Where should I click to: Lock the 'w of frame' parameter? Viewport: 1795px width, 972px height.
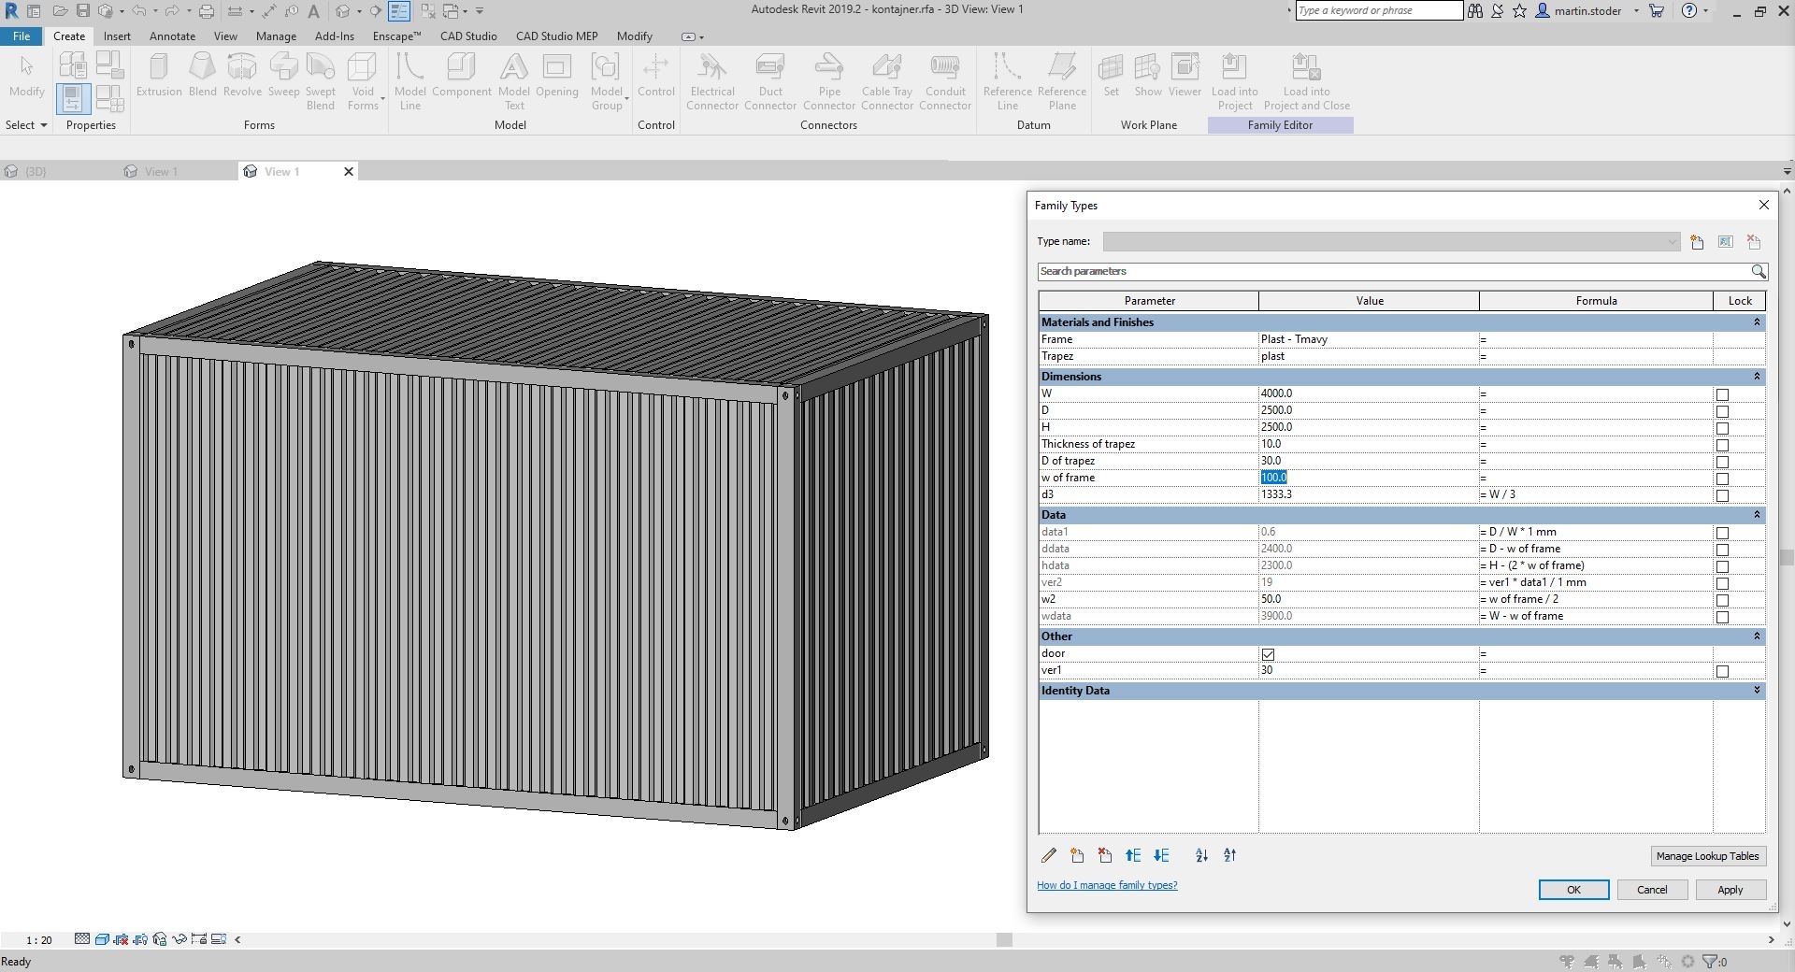(1721, 479)
